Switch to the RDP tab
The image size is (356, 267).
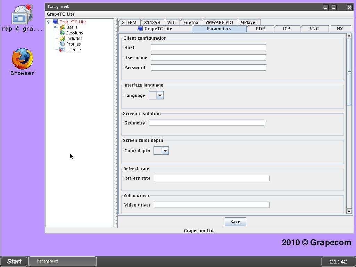[x=260, y=29]
